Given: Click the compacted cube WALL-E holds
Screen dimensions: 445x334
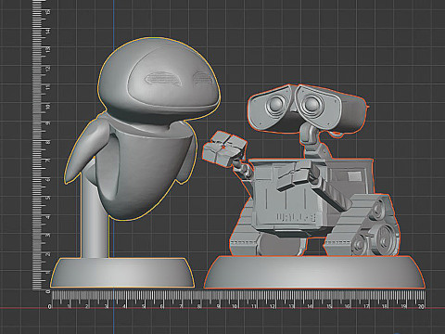Looking at the screenshot, I should (224, 149).
